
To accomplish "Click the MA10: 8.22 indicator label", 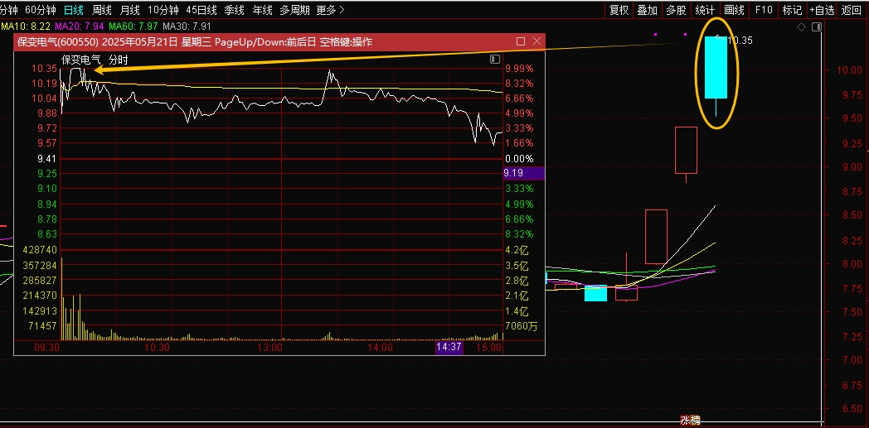I will pyautogui.click(x=26, y=26).
